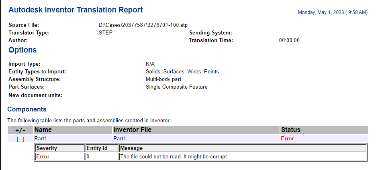Screen dimensions: 378x170
Task: Click the Message column header
Action: (x=131, y=148)
